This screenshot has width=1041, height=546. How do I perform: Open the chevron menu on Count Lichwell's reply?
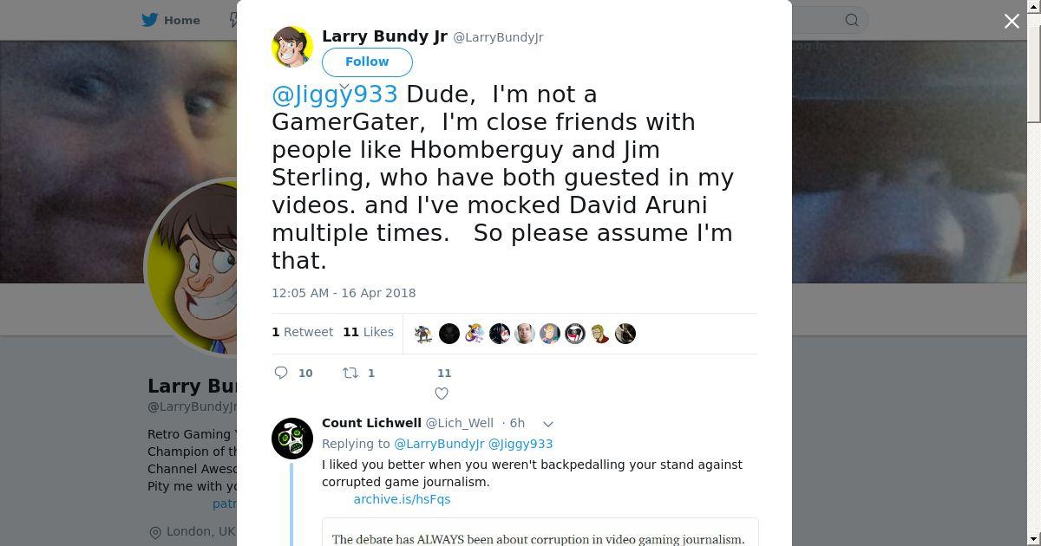click(x=548, y=424)
